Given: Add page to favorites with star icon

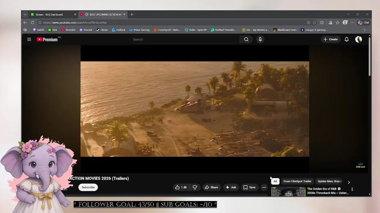Looking at the screenshot, I should [314, 22].
